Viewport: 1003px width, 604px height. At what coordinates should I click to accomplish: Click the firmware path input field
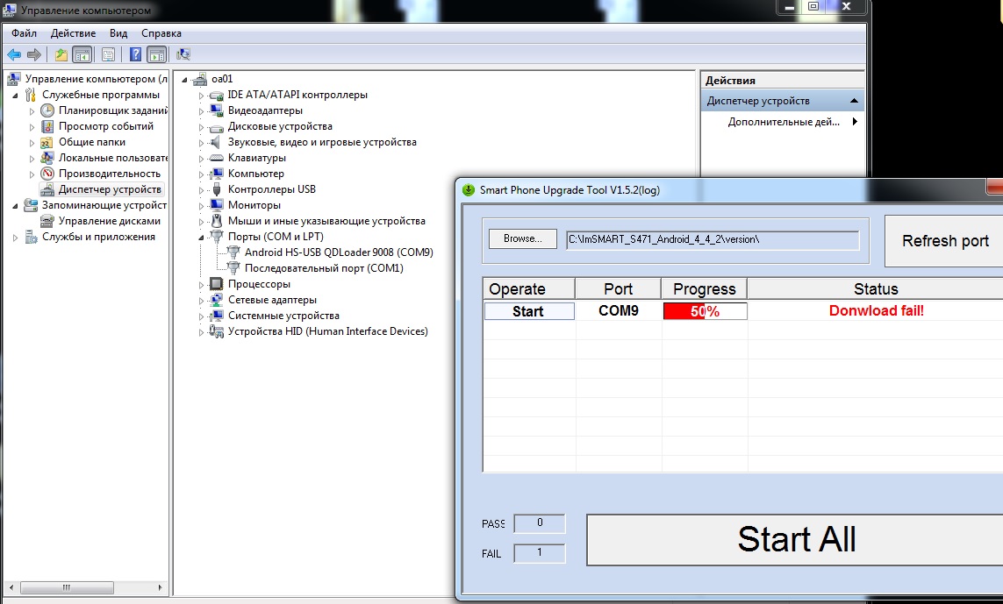[712, 239]
